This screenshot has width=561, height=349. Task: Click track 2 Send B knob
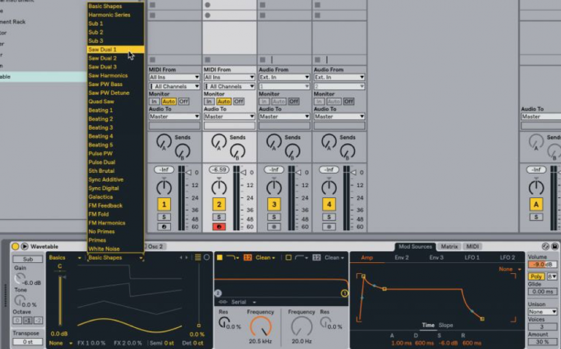(x=237, y=152)
